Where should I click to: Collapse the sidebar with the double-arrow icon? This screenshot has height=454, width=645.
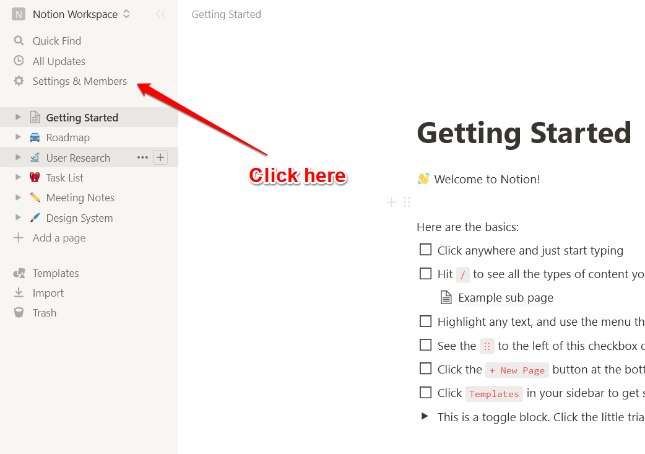pos(161,14)
